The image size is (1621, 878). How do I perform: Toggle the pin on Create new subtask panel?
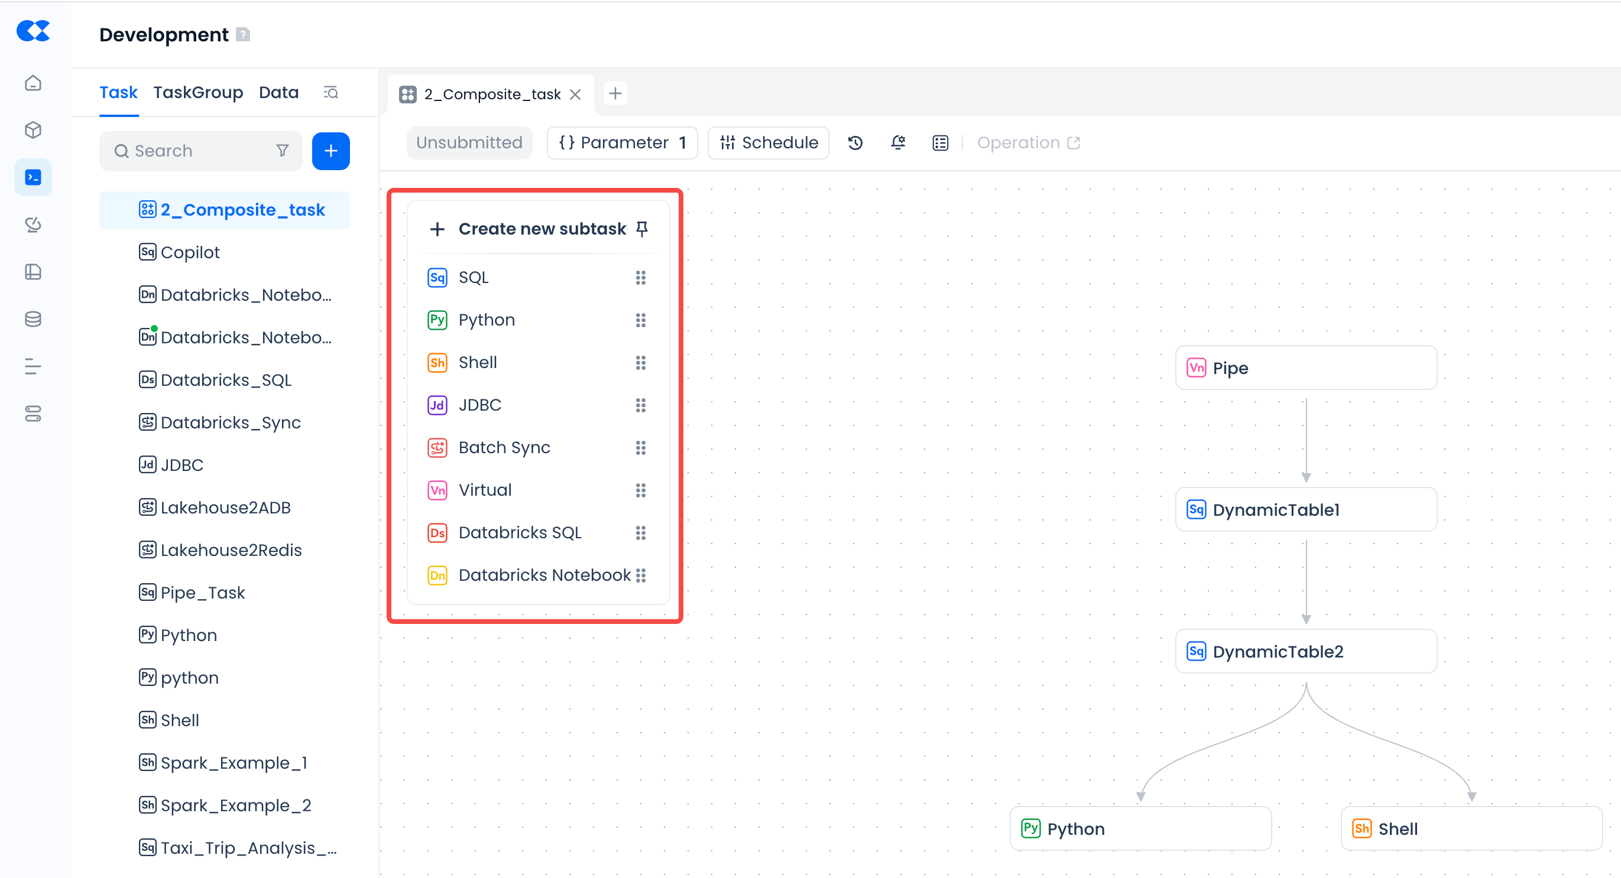(642, 229)
